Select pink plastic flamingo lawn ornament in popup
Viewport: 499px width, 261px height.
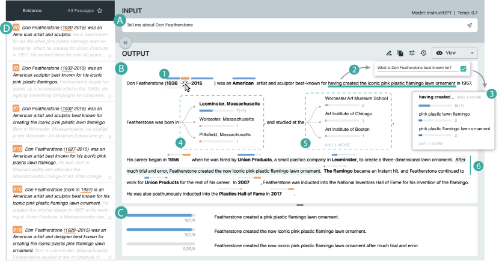tap(455, 128)
